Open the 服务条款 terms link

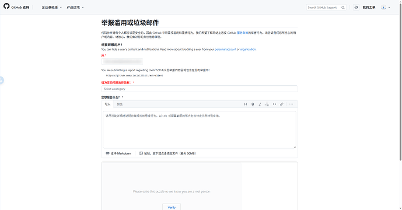click(x=242, y=33)
